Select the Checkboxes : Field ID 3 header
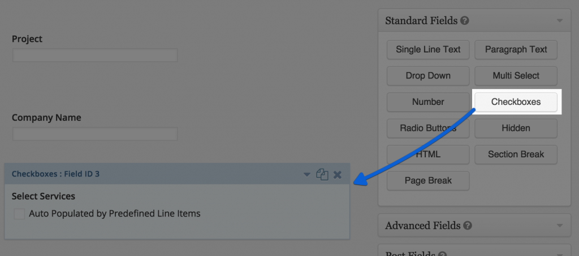Screen dimensions: 579x256 177,174
